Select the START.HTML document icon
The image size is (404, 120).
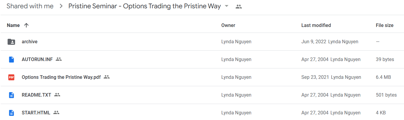(x=11, y=113)
